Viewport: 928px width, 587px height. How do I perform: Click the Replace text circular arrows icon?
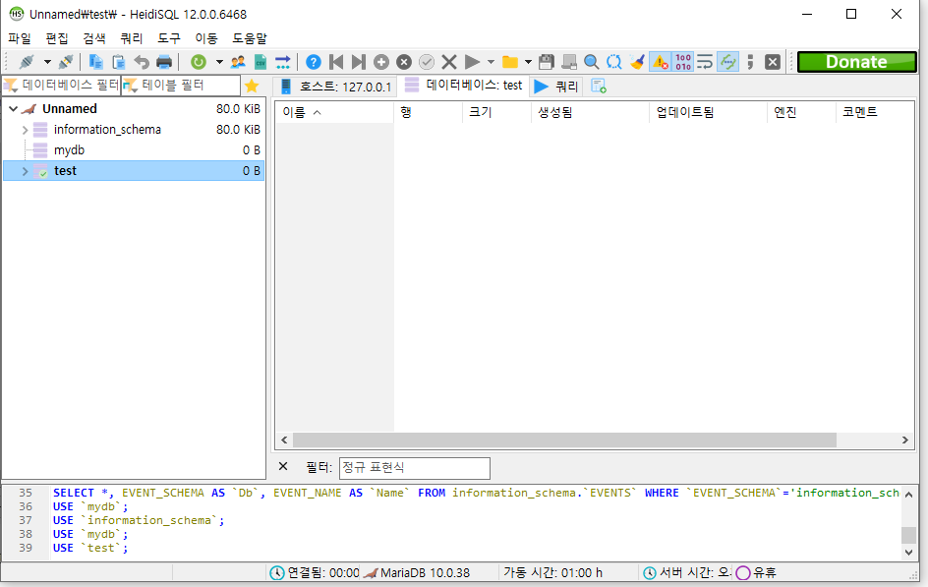[x=614, y=62]
